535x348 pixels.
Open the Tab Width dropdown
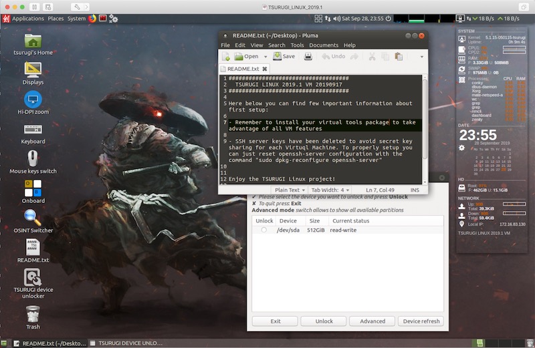[331, 190]
